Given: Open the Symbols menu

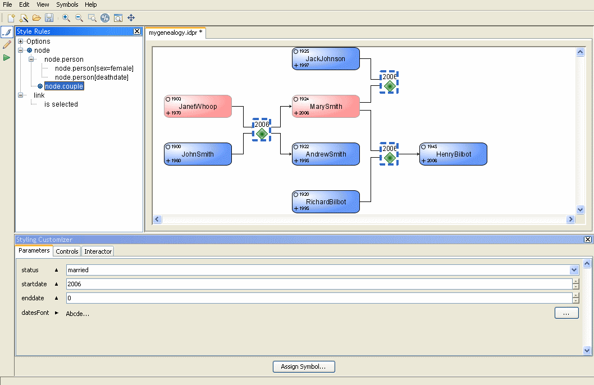Looking at the screenshot, I should coord(67,4).
